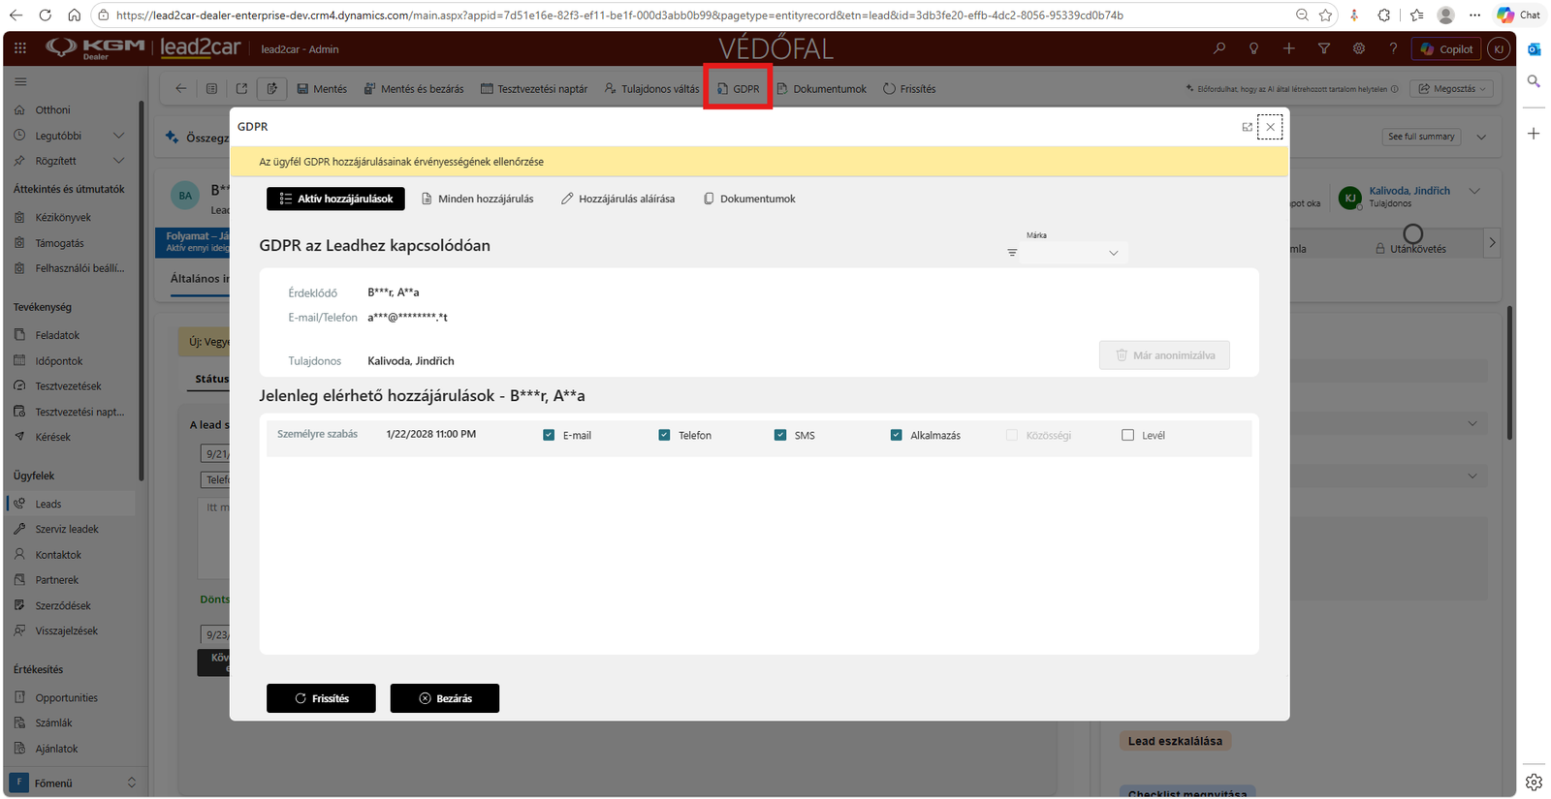Pop out GDPR dialog to new window
The height and width of the screenshot is (799, 1551).
pos(1247,127)
